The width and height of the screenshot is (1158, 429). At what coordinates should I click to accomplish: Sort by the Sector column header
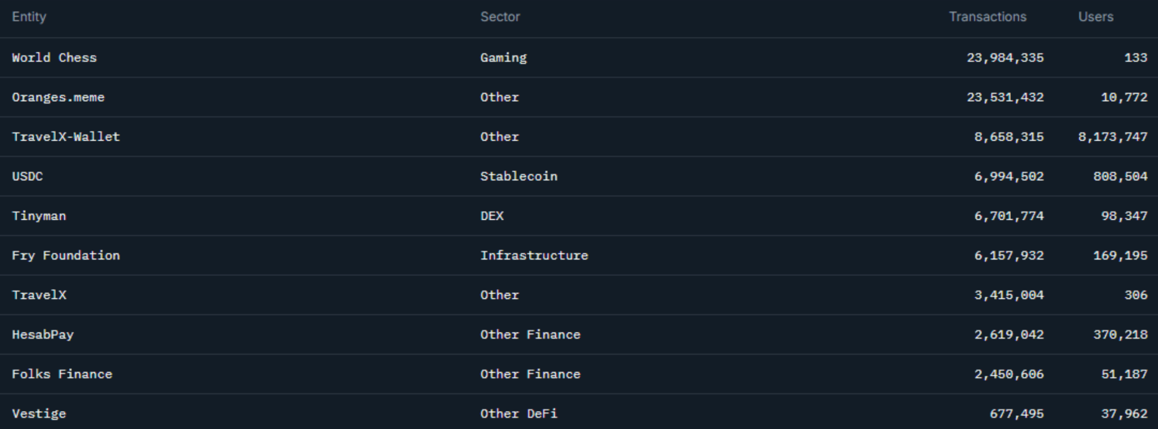500,17
